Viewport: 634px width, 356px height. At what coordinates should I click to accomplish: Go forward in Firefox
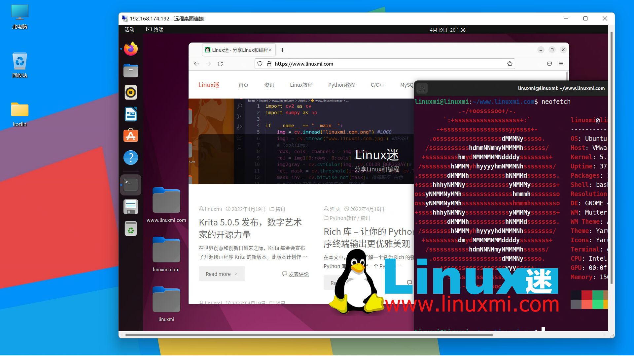(208, 64)
